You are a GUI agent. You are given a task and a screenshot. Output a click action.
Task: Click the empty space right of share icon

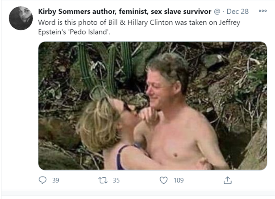(252, 181)
